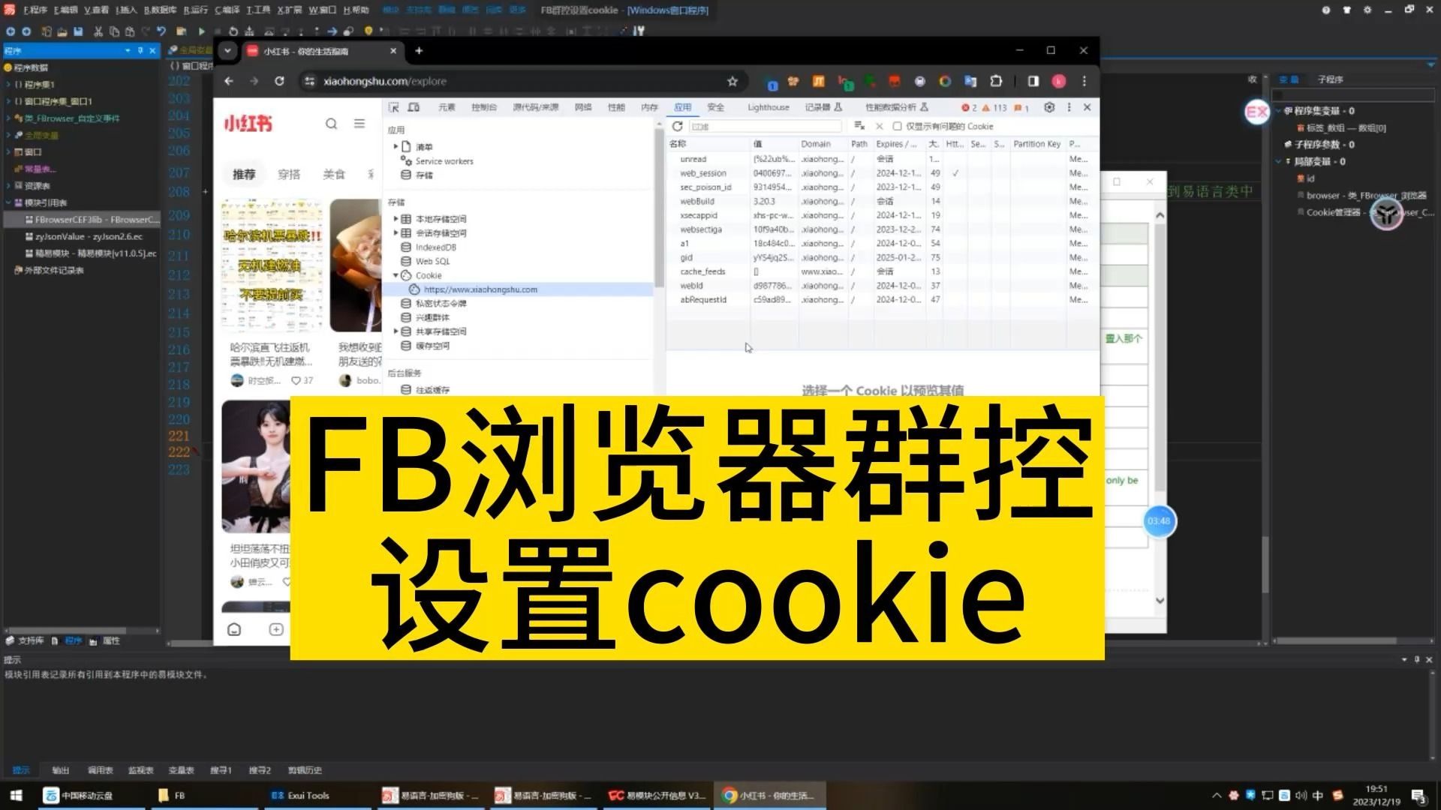Select https://www.xiaohongshu.com cookie entry
1441x810 pixels.
480,289
